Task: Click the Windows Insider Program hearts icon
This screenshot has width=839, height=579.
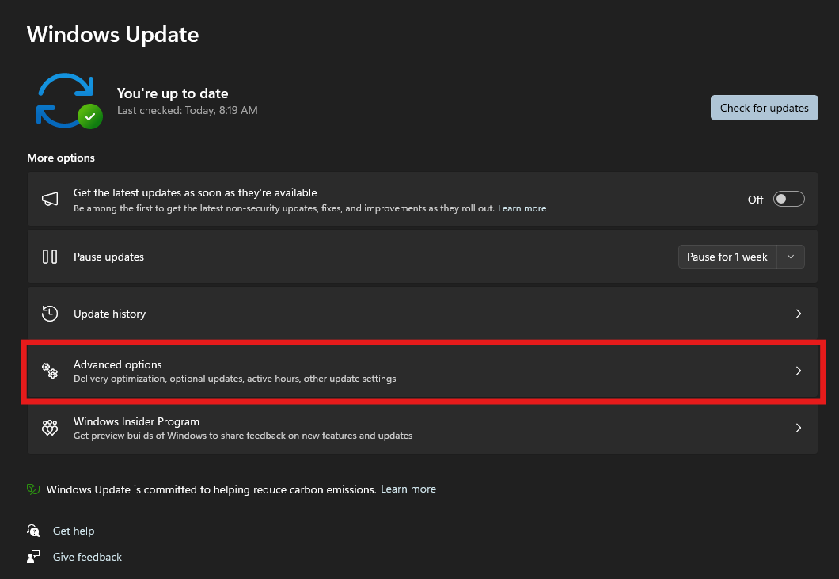Action: point(50,428)
